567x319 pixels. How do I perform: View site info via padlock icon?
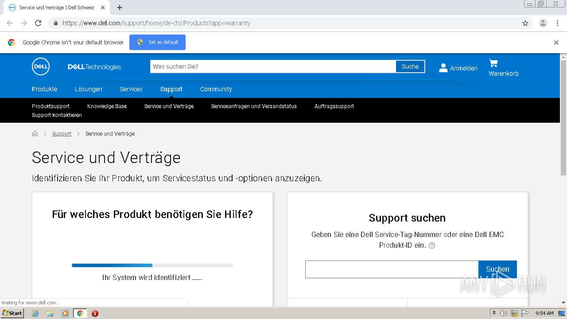click(55, 23)
